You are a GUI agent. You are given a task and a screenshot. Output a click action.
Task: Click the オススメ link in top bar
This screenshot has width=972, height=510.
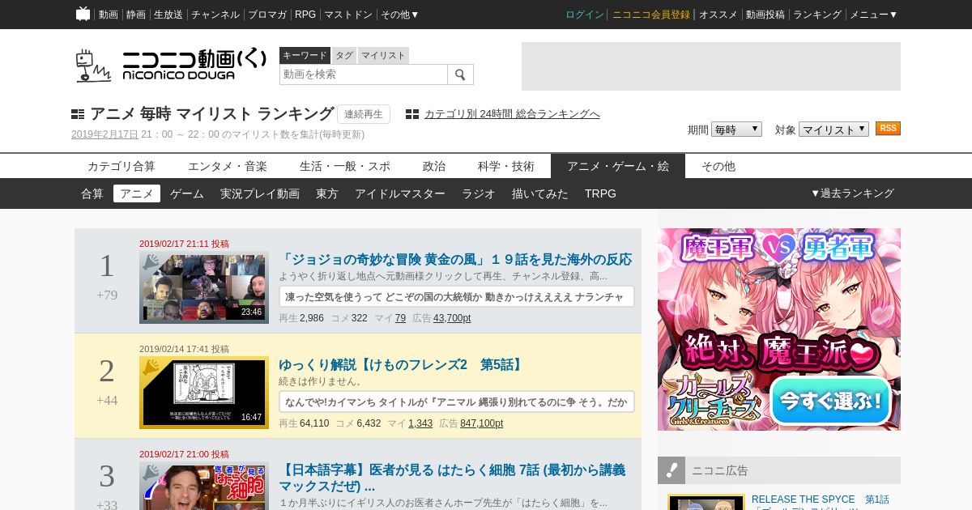(718, 15)
